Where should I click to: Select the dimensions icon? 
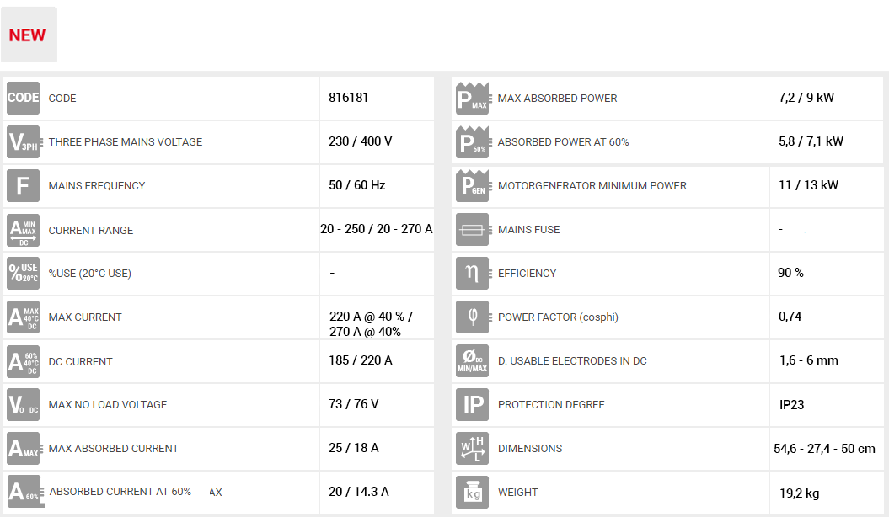472,448
